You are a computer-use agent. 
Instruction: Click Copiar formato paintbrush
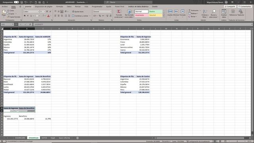13,17
